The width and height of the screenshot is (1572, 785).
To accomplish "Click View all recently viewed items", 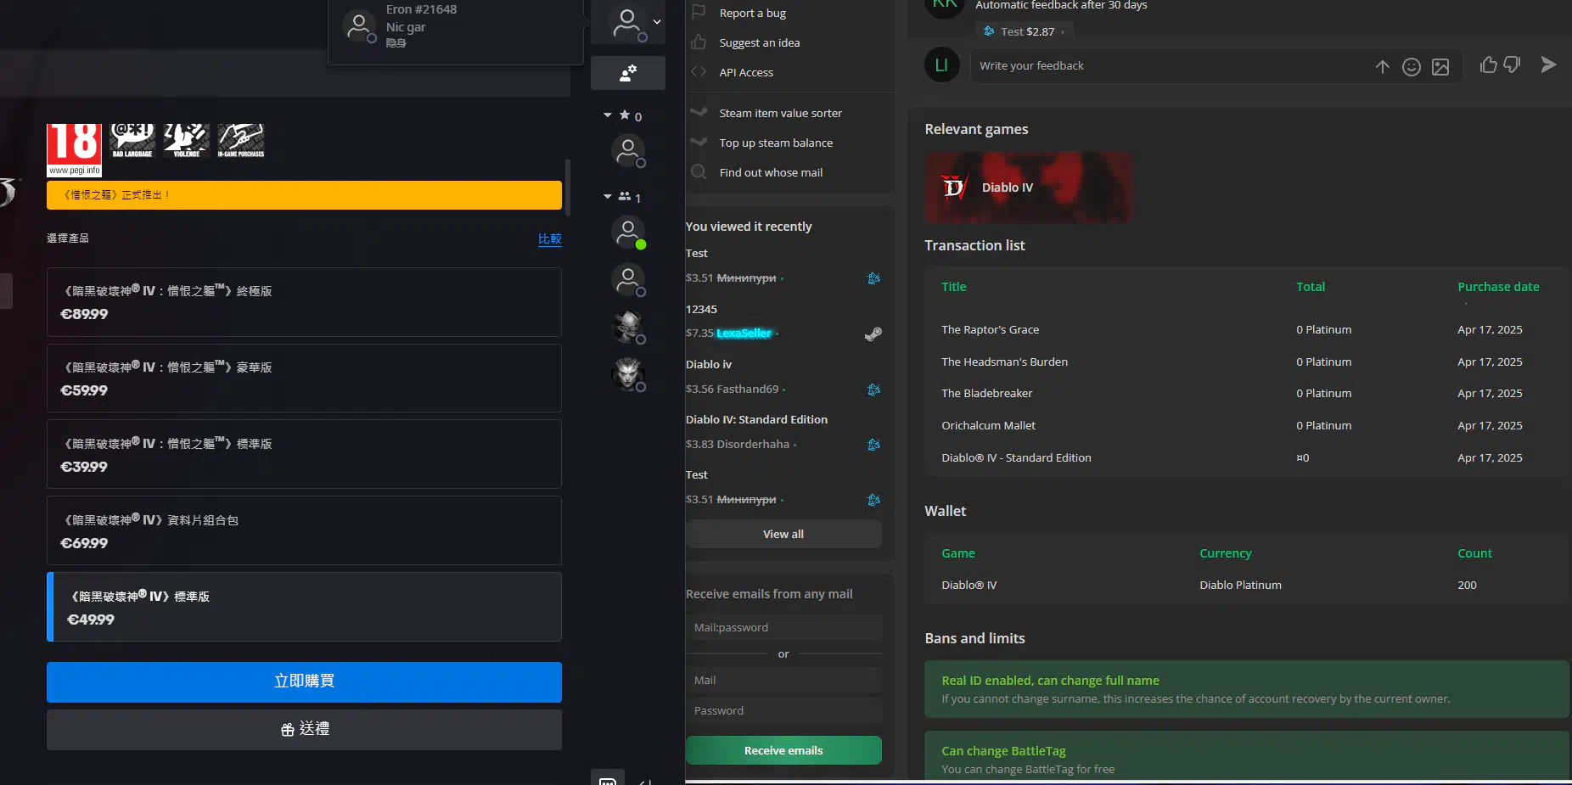I will pyautogui.click(x=783, y=534).
